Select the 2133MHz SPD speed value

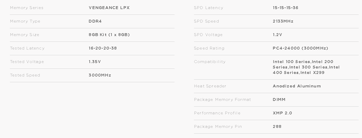click(x=283, y=21)
